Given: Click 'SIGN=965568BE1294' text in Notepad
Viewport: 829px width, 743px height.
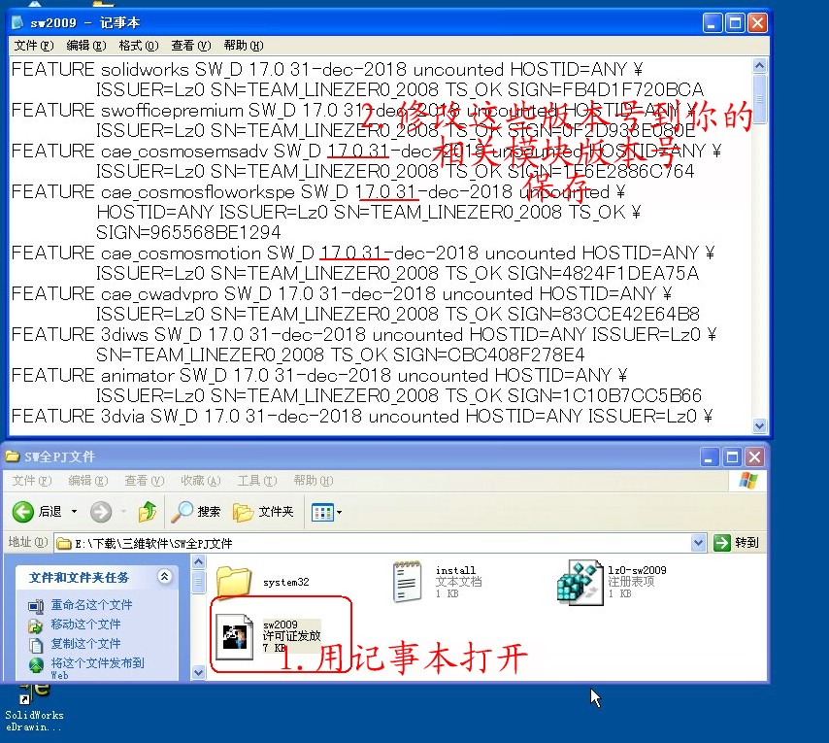Looking at the screenshot, I should click(188, 233).
